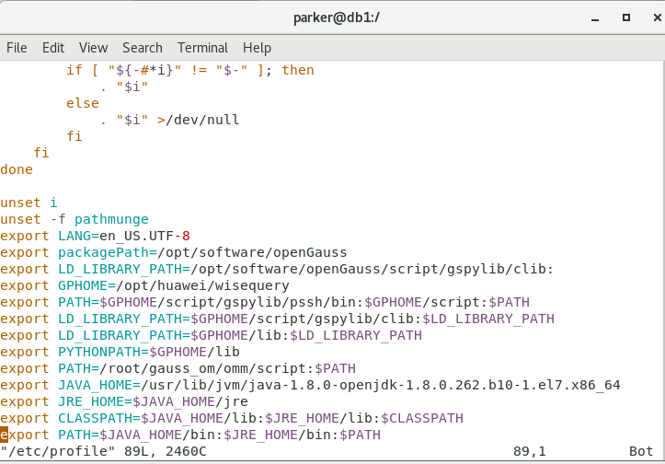The height and width of the screenshot is (464, 665).
Task: Open the Terminal menu
Action: click(202, 48)
